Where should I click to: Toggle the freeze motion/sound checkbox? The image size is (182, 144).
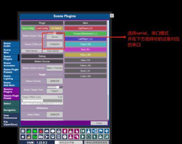click(x=69, y=142)
